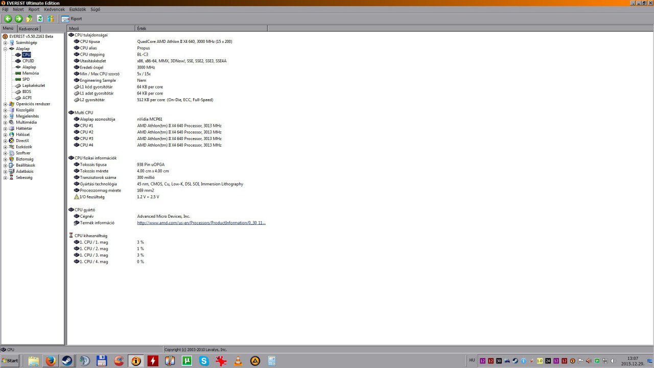Open the AMD product information link

(201, 223)
